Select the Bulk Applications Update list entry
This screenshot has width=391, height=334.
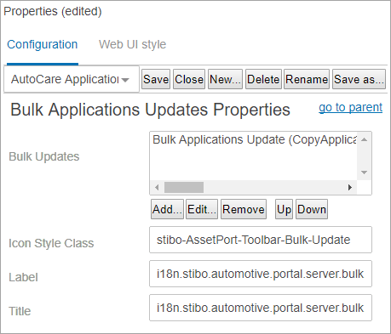254,139
